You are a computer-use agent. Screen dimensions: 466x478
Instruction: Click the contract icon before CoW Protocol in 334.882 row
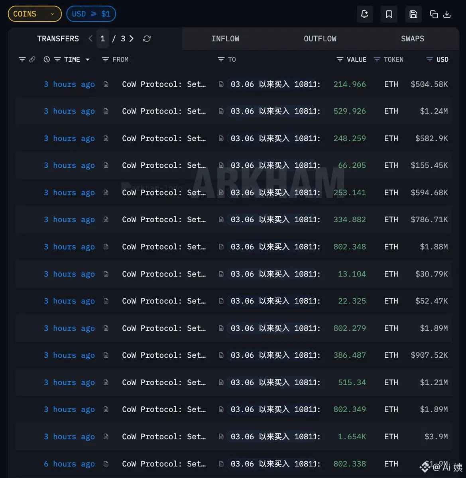click(x=106, y=219)
